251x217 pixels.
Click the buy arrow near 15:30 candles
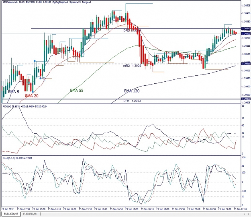83,55
